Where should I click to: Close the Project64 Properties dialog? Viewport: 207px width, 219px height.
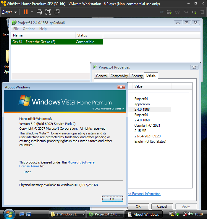click(194, 67)
